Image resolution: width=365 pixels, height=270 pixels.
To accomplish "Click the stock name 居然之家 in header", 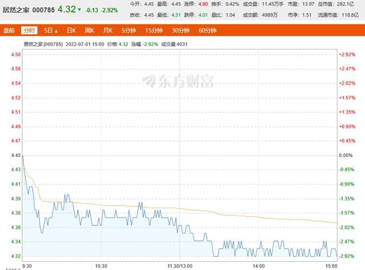I will point(16,10).
